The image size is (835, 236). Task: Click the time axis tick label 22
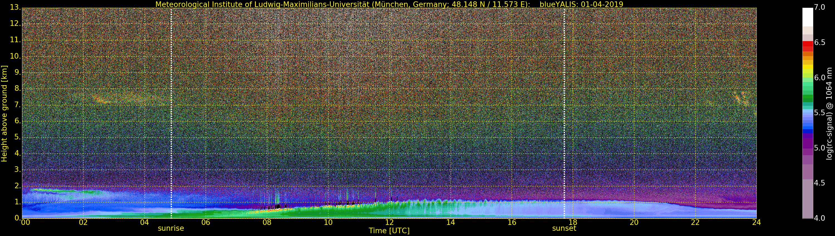pos(695,222)
